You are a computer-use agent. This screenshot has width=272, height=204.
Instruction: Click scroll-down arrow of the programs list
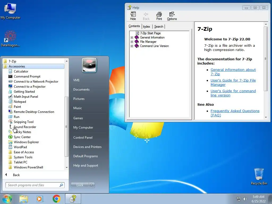(67, 168)
